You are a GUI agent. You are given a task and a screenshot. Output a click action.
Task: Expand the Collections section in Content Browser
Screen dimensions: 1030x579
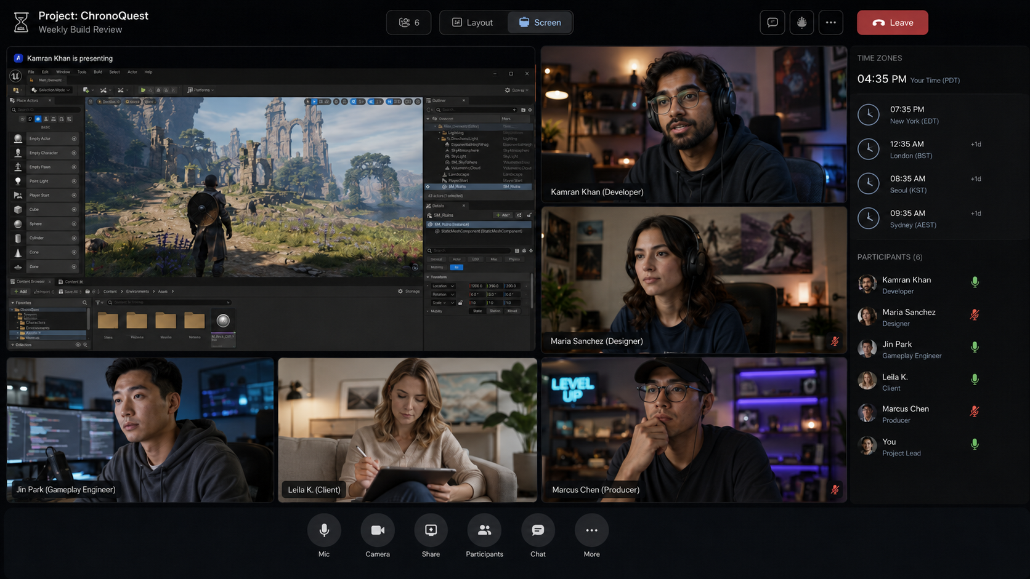tap(12, 345)
